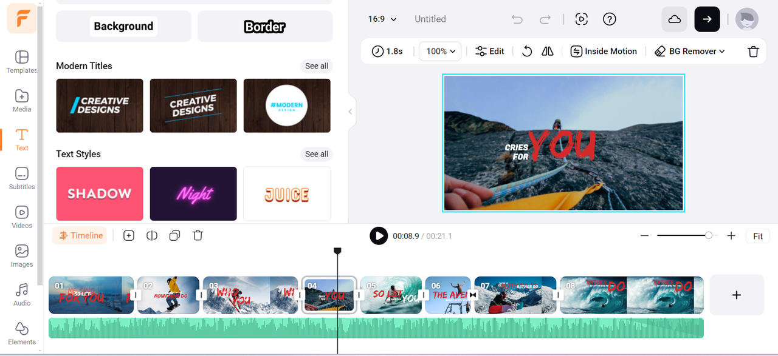
Task: Choose the Border text preset
Action: click(265, 26)
